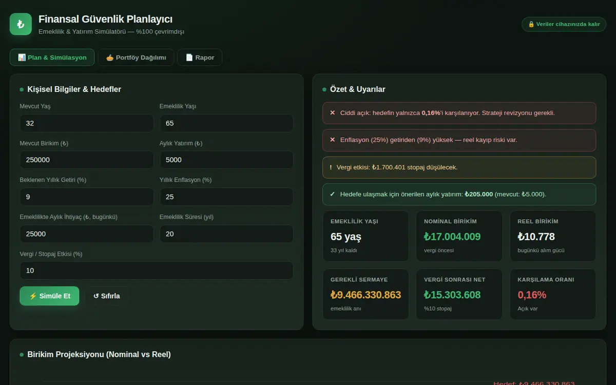This screenshot has width=616, height=385.
Task: Click the Birikim Projeksiyonu (Nominal vs Reel) heading
Action: click(99, 355)
